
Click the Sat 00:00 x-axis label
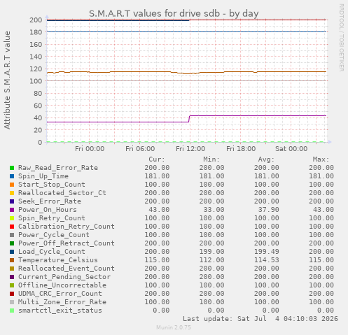[x=291, y=149]
